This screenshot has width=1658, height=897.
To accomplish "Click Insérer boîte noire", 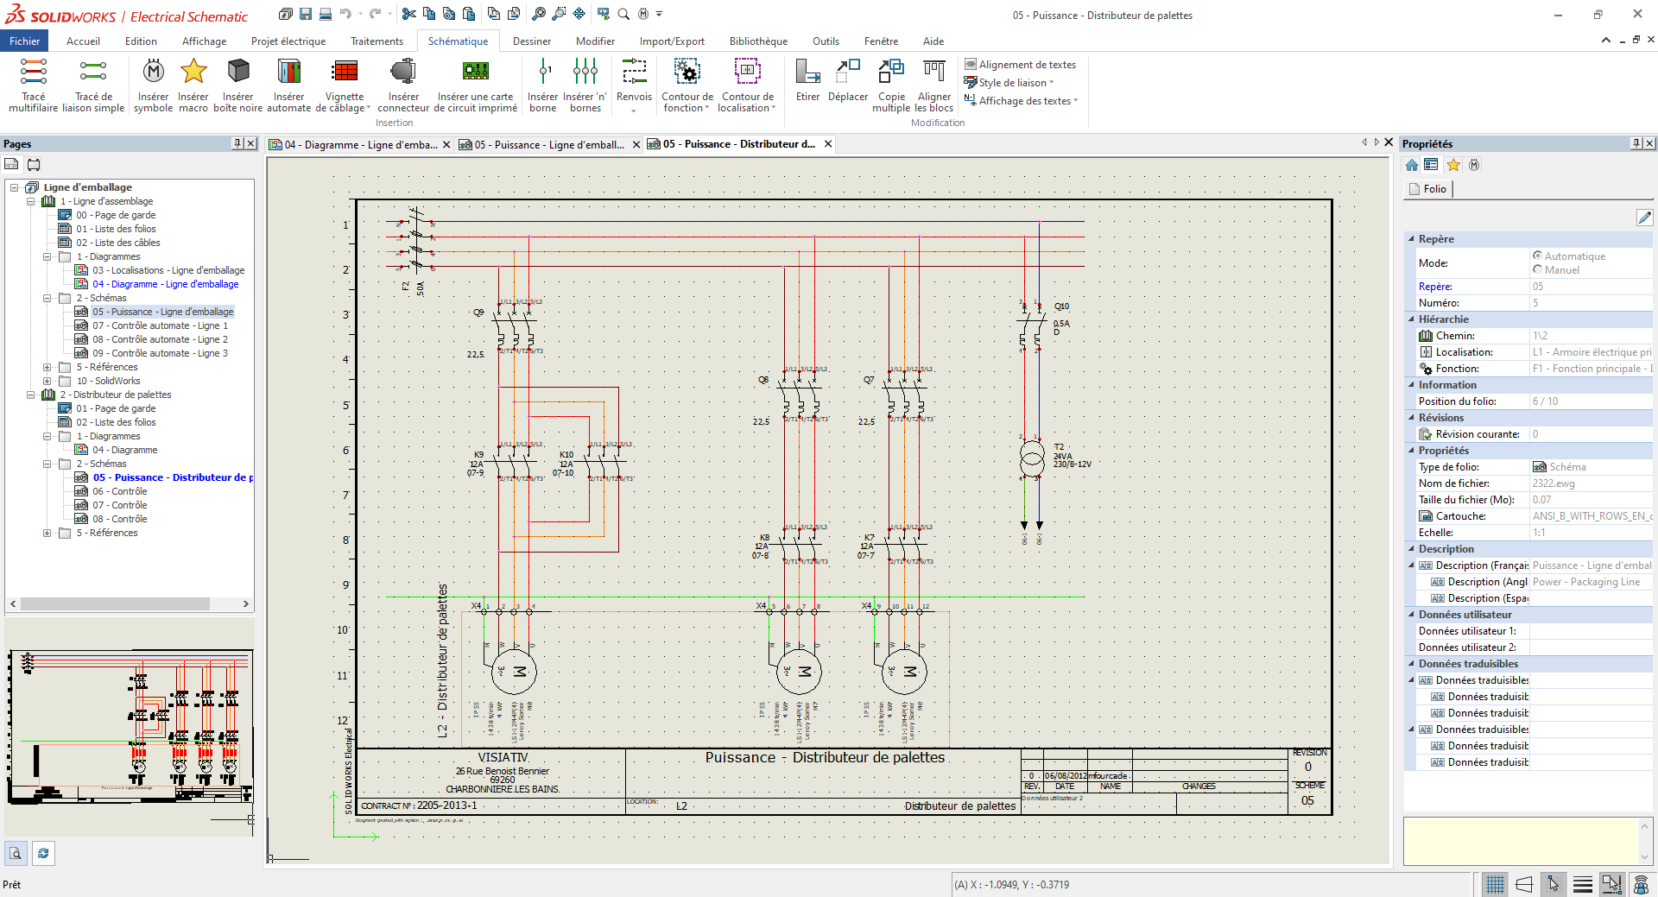I will click(x=237, y=85).
